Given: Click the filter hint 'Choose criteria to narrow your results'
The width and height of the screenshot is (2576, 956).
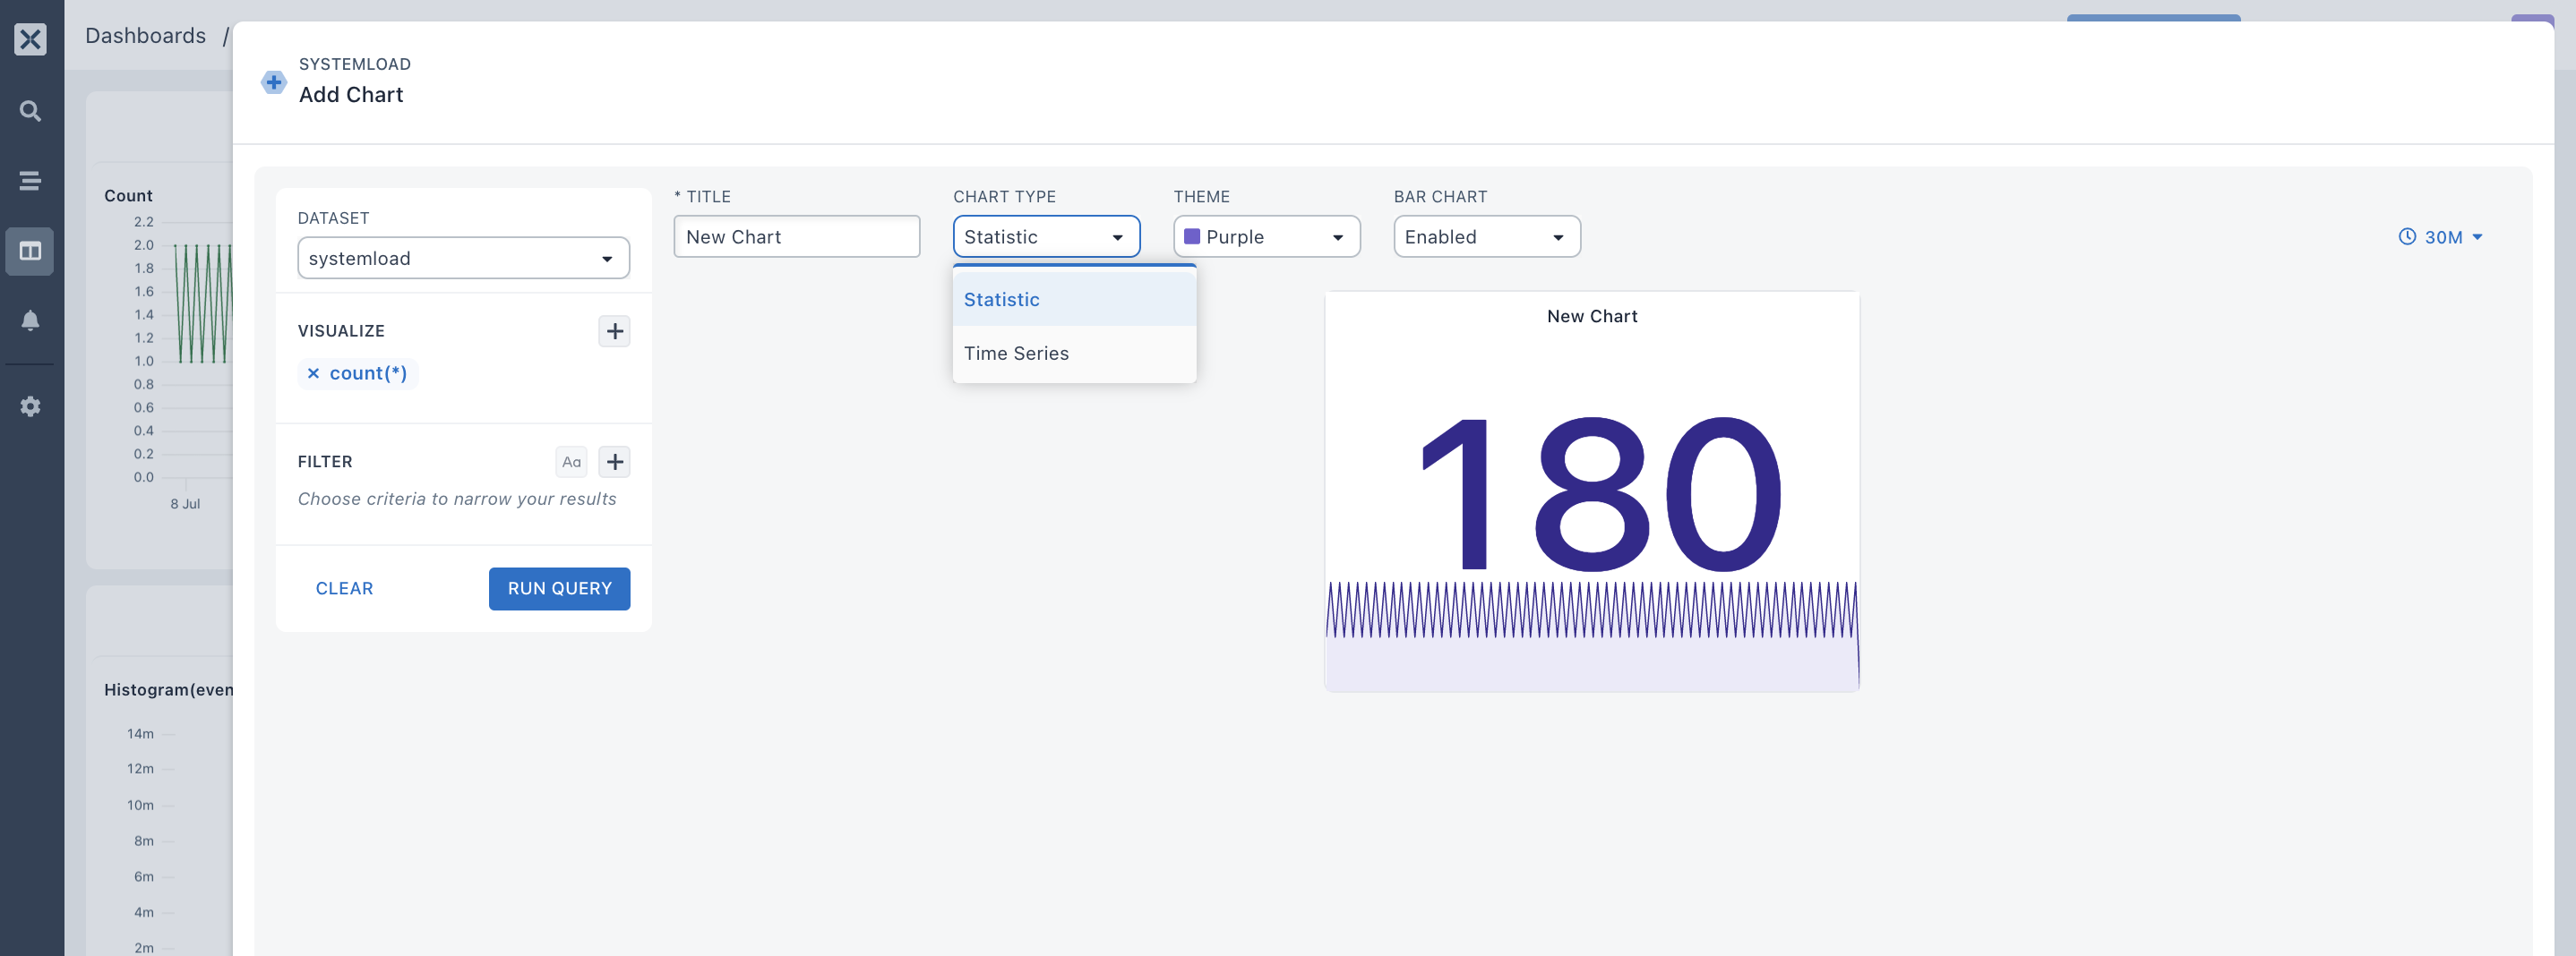Looking at the screenshot, I should (457, 499).
